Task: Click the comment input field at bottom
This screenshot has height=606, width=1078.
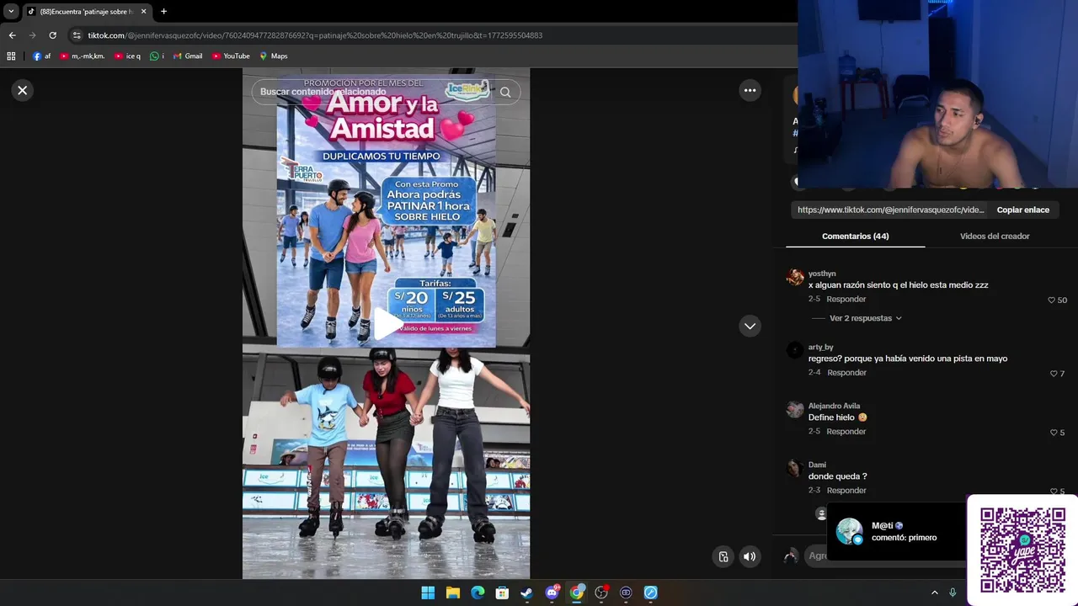Action: pos(816,555)
